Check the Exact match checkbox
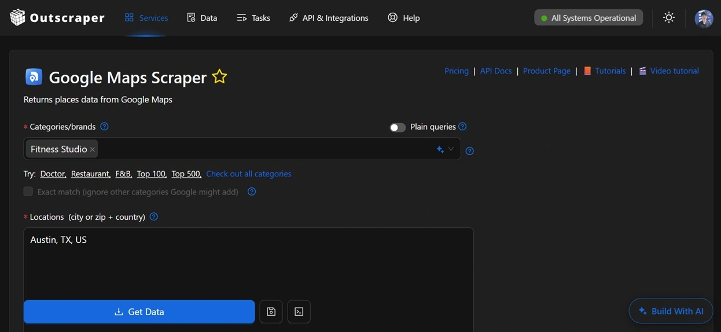This screenshot has width=721, height=332. (28, 191)
